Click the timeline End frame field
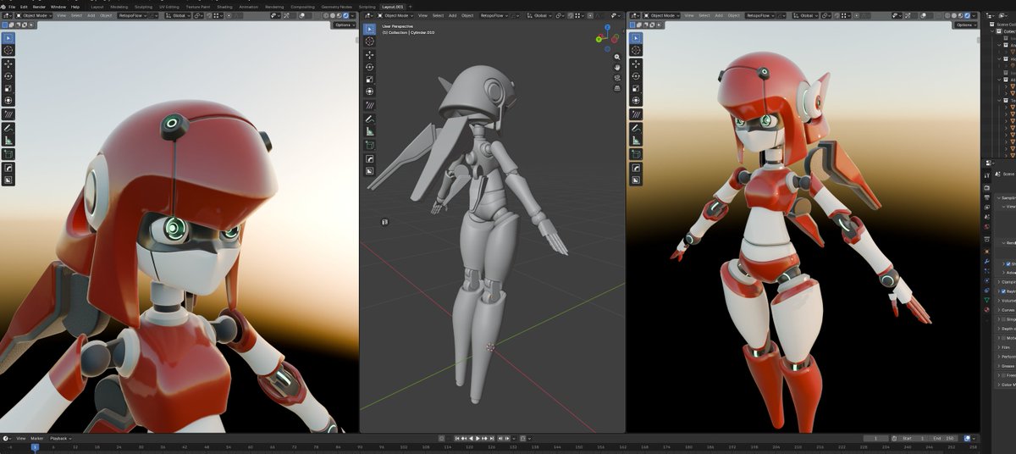Image resolution: width=1016 pixels, height=454 pixels. pyautogui.click(x=945, y=438)
